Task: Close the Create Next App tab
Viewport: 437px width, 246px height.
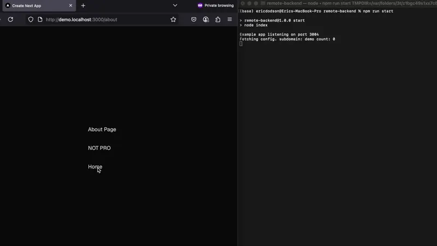Action: 70,5
